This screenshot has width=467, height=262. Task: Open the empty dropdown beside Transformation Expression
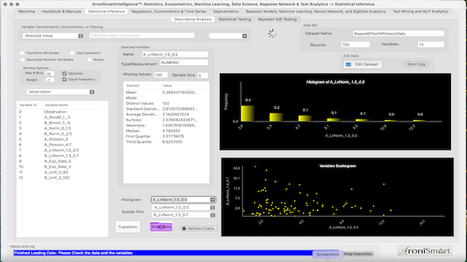point(228,36)
